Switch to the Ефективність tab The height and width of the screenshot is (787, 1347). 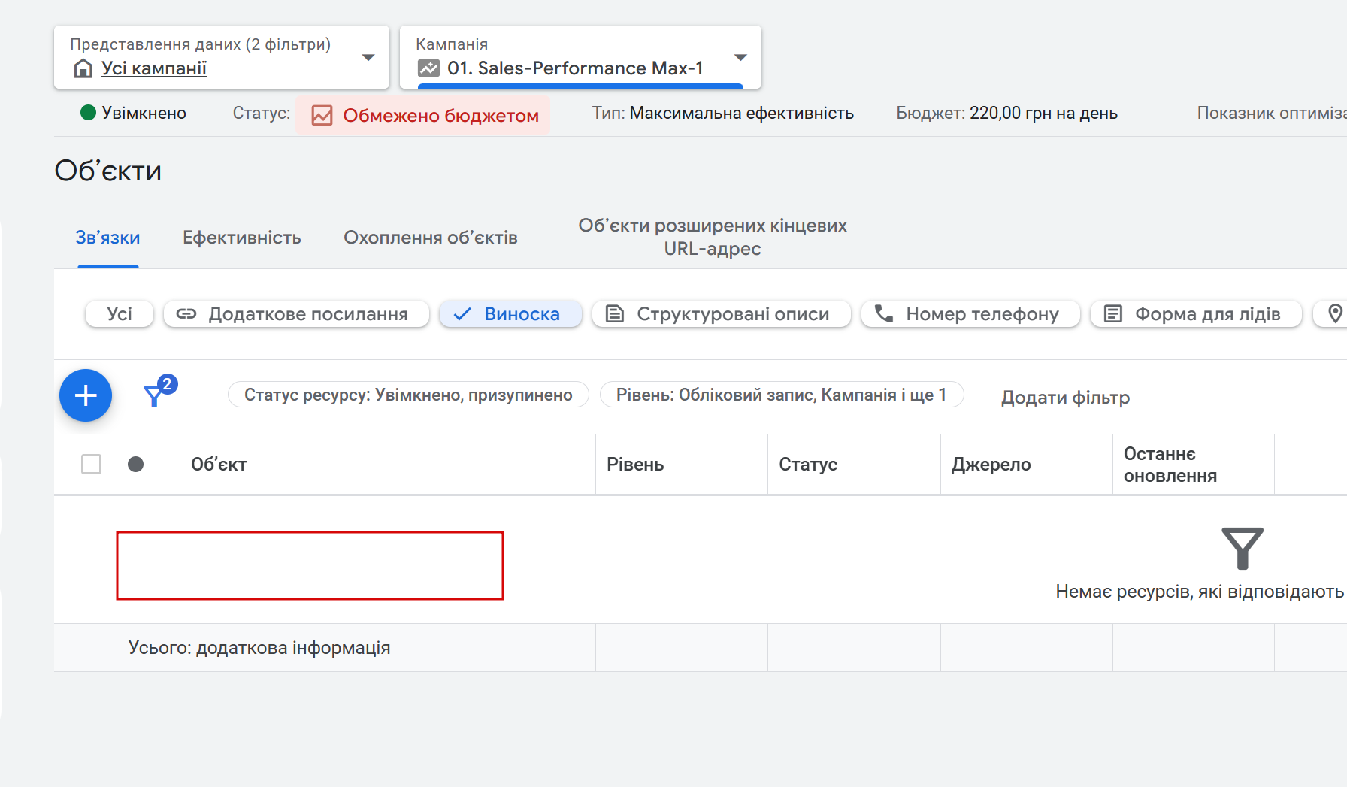241,238
